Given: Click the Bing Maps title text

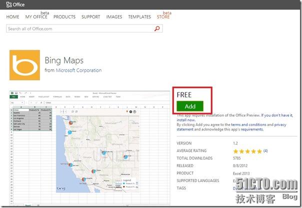Looking at the screenshot, I should pyautogui.click(x=64, y=60).
